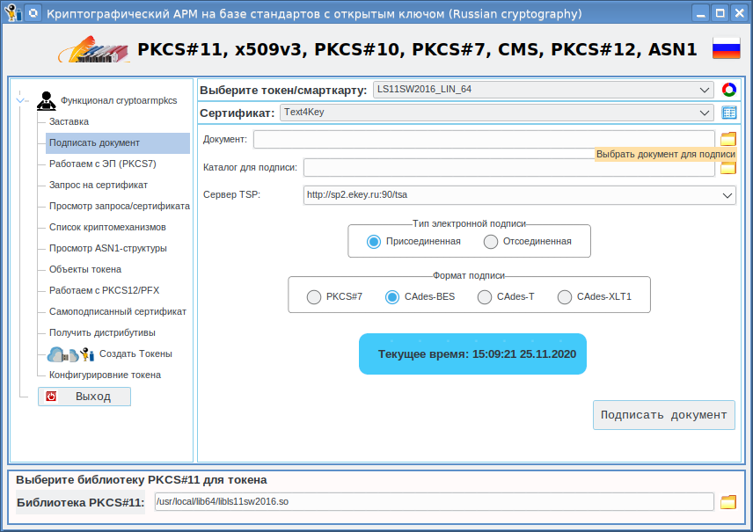Viewport: 753px width, 532px height.
Task: Select Отсоединенная signature type
Action: 491,241
